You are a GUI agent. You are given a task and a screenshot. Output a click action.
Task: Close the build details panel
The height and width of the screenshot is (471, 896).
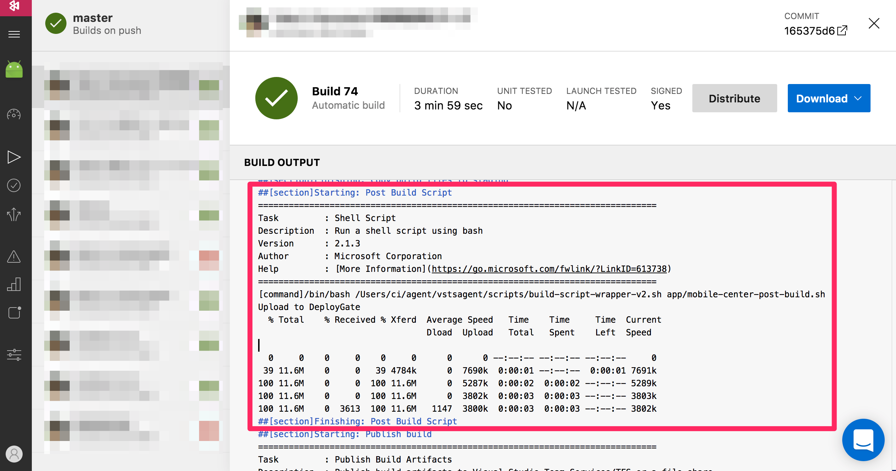pyautogui.click(x=874, y=24)
